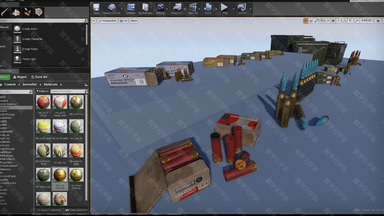Click the Save toolbar icon

pyautogui.click(x=96, y=9)
